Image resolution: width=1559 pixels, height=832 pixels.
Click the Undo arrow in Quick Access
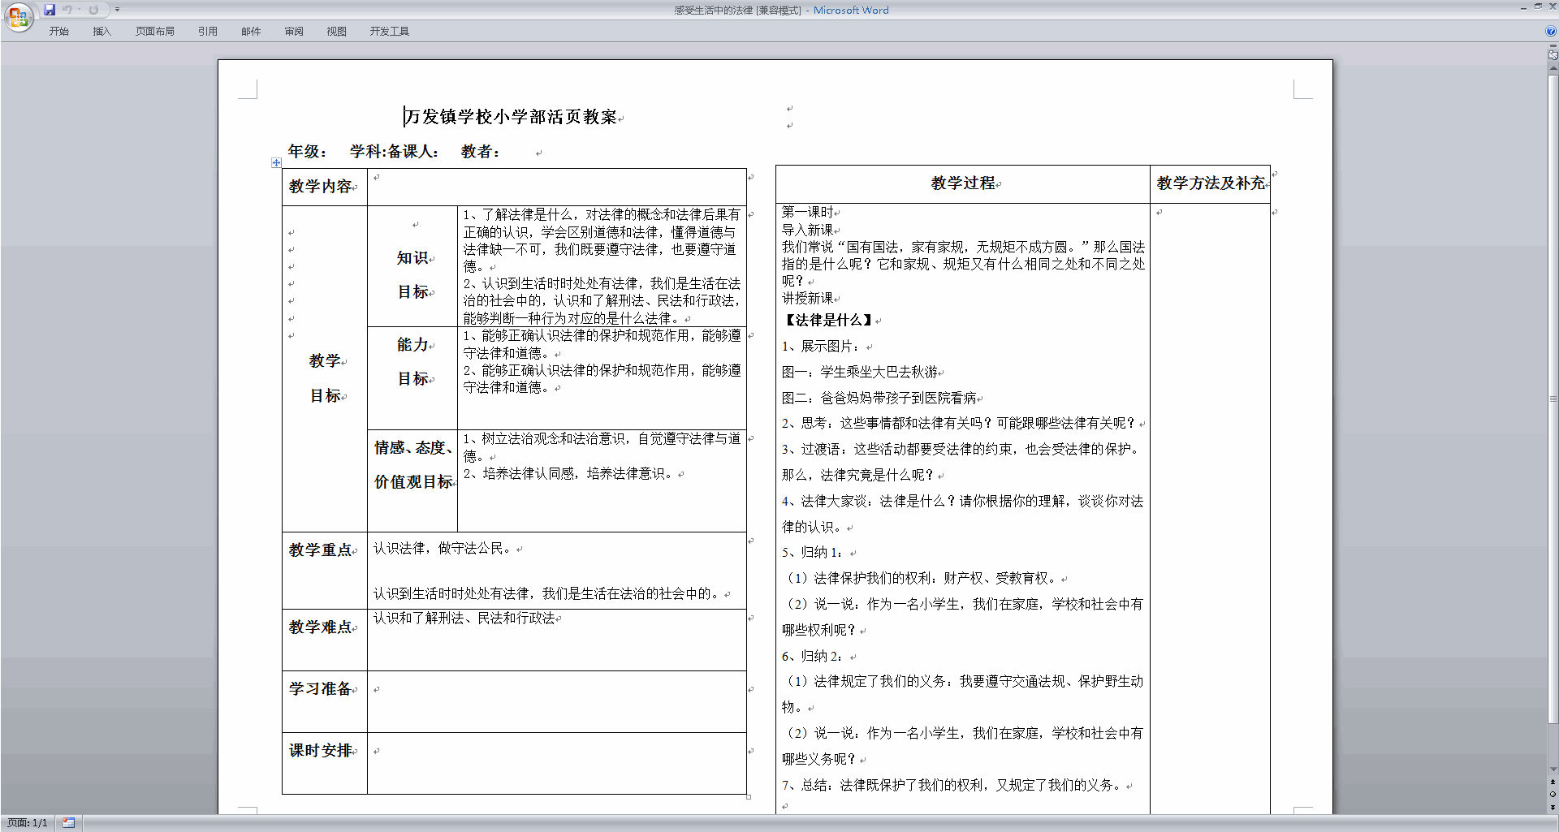tap(67, 10)
